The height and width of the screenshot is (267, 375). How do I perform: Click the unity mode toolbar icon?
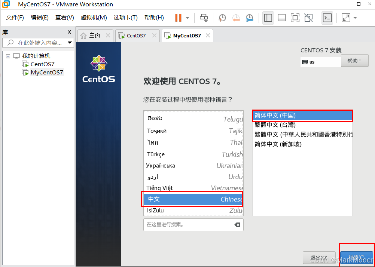(x=308, y=18)
